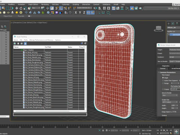Click the Object Paint ribbon tab
This screenshot has height=135, width=180.
tap(8, 16)
